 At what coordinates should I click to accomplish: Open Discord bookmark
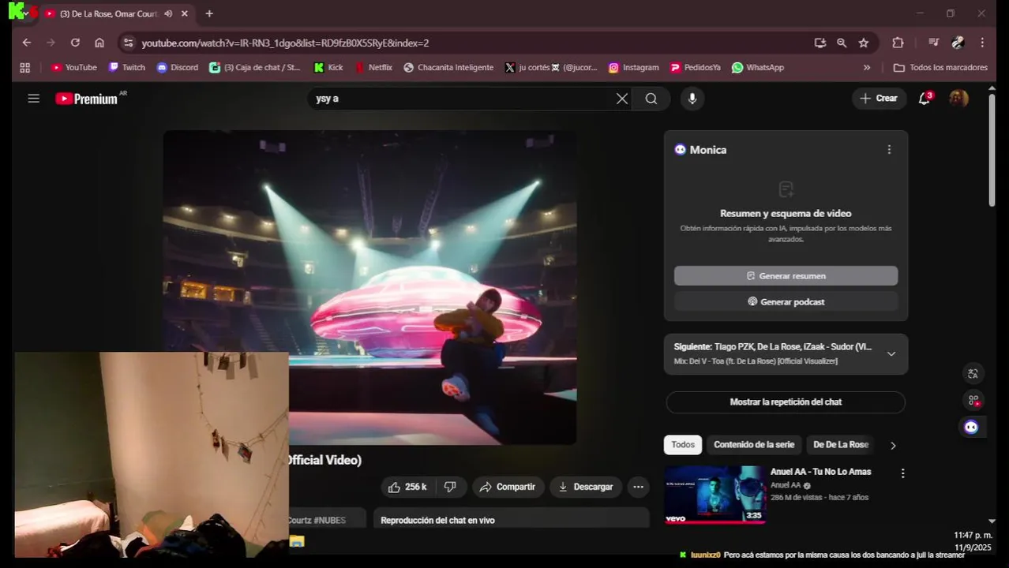(x=178, y=68)
